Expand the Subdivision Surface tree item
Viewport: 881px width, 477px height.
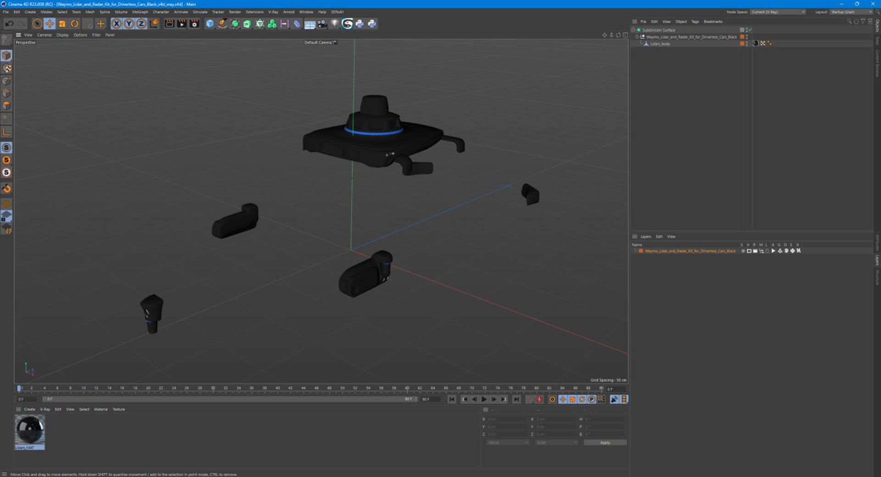(634, 30)
